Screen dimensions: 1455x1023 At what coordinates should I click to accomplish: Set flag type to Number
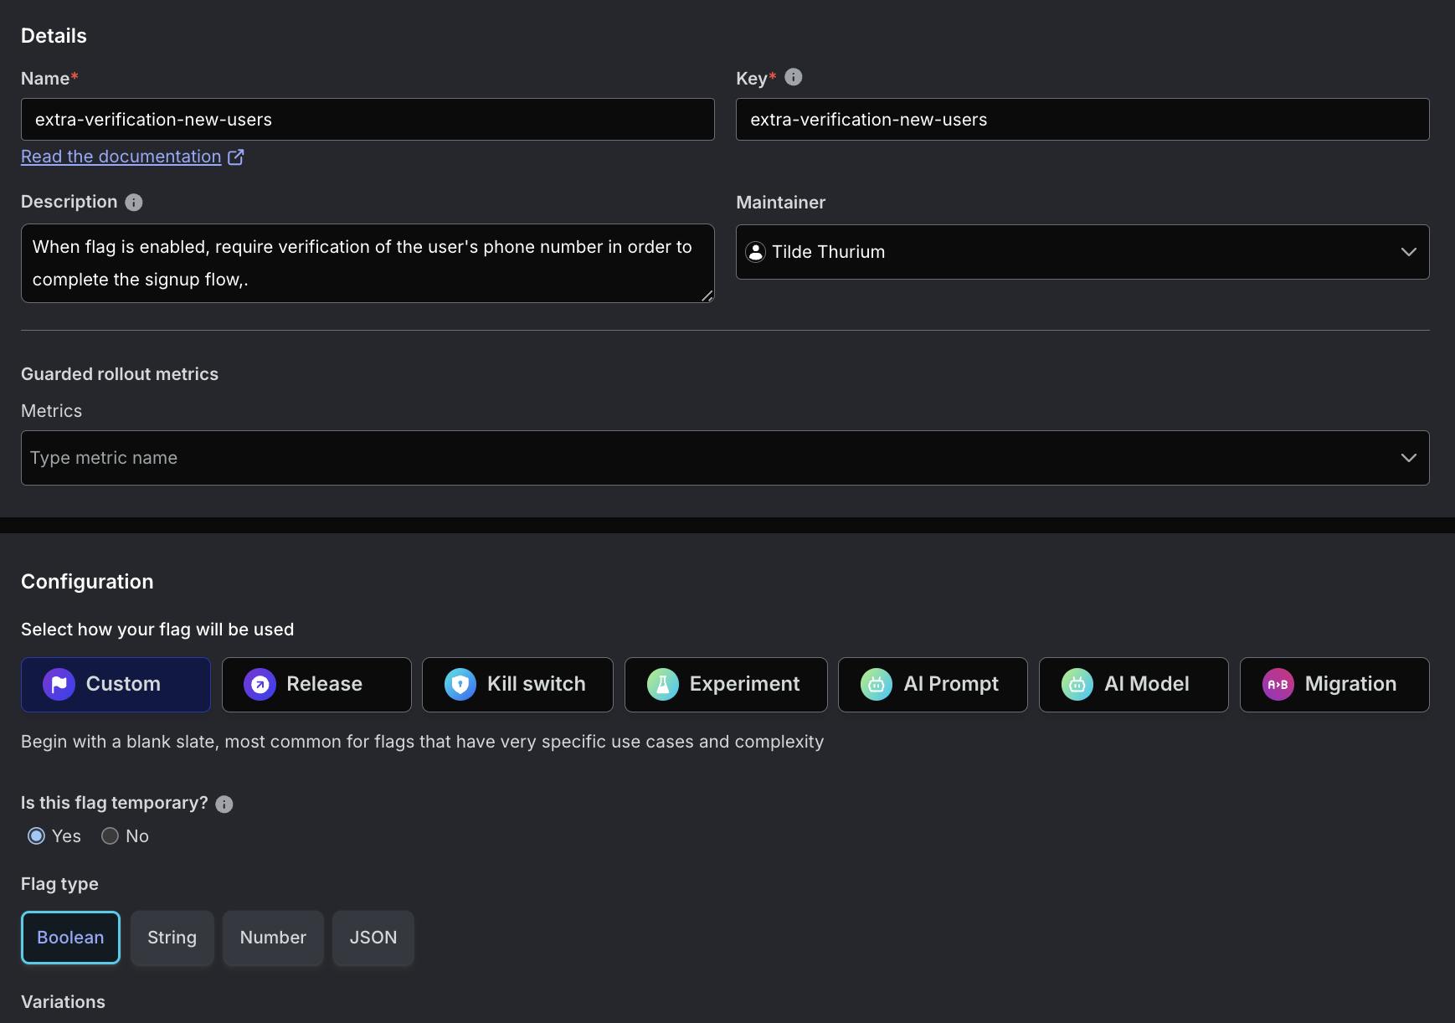[x=273, y=938]
